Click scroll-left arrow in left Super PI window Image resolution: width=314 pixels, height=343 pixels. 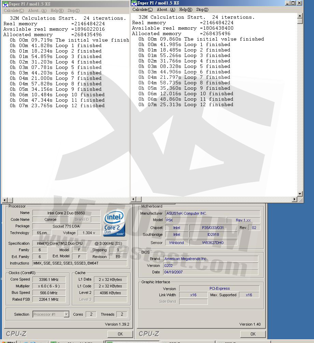pyautogui.click(x=4, y=200)
